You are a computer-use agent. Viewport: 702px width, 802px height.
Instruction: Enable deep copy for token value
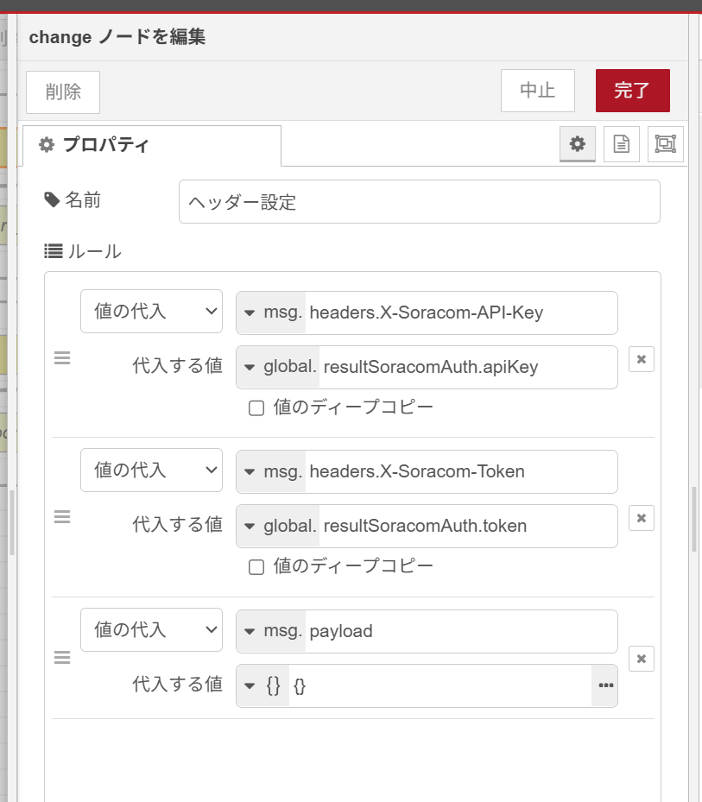256,567
